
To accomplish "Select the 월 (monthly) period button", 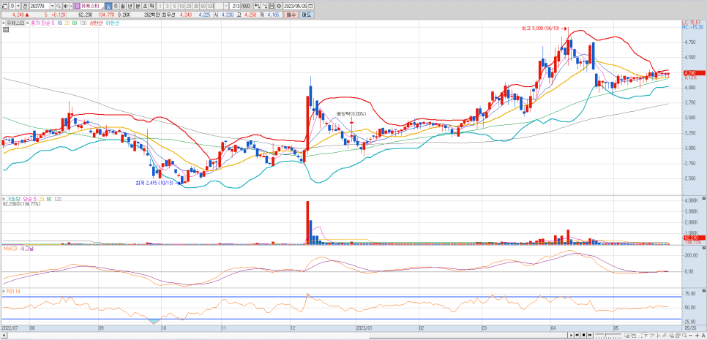I will (123, 6).
